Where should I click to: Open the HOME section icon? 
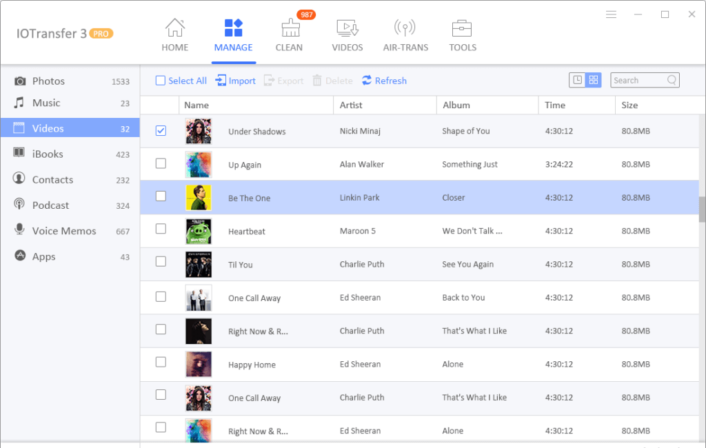[x=174, y=29]
